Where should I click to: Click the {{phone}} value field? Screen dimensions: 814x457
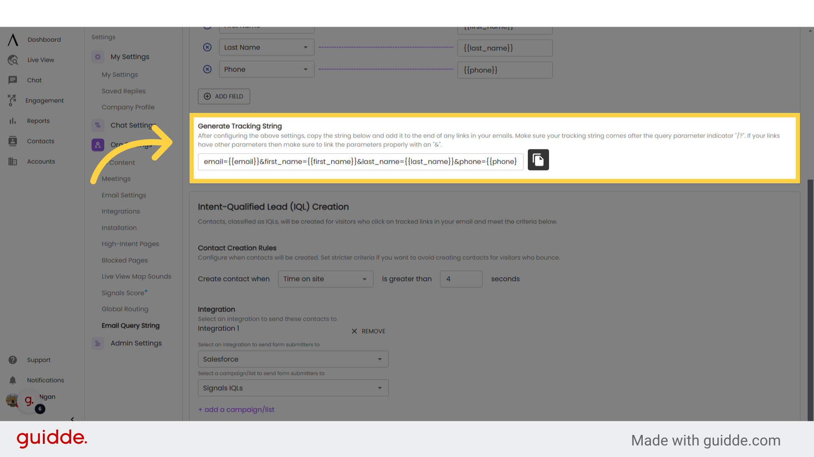(505, 70)
